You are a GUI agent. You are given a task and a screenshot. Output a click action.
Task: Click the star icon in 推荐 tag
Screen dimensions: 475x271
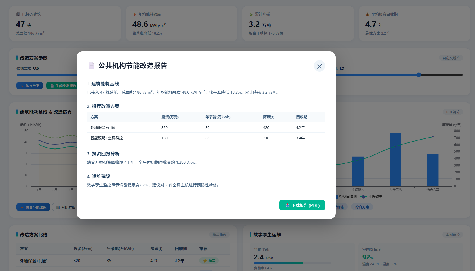point(205,261)
